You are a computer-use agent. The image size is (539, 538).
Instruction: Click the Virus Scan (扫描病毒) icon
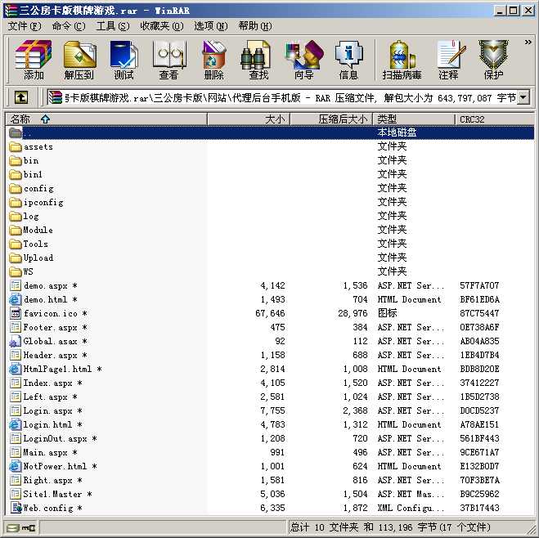[402, 54]
